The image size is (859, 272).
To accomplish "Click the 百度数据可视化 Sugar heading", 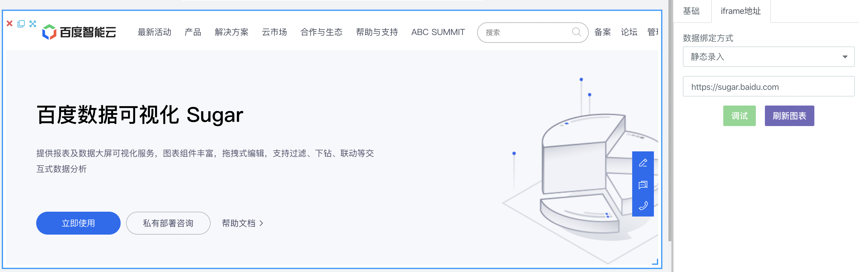I will coord(140,115).
